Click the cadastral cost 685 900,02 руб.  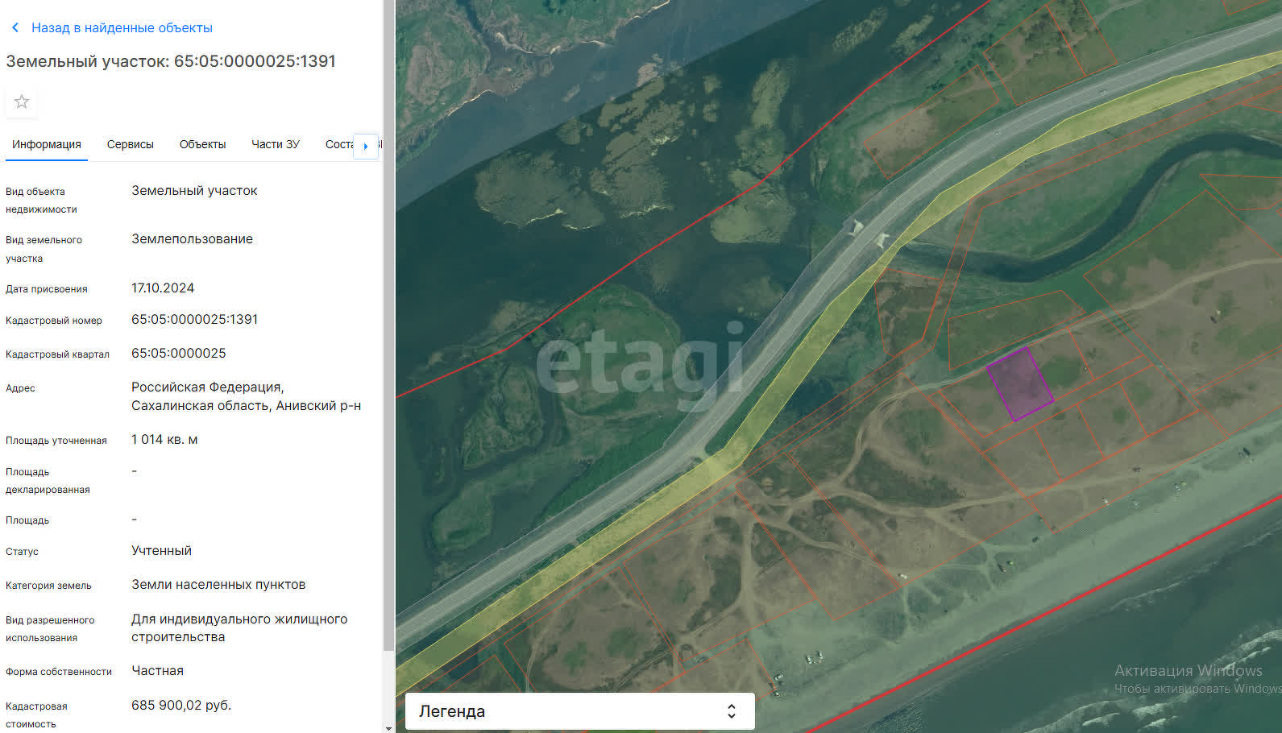pyautogui.click(x=181, y=706)
